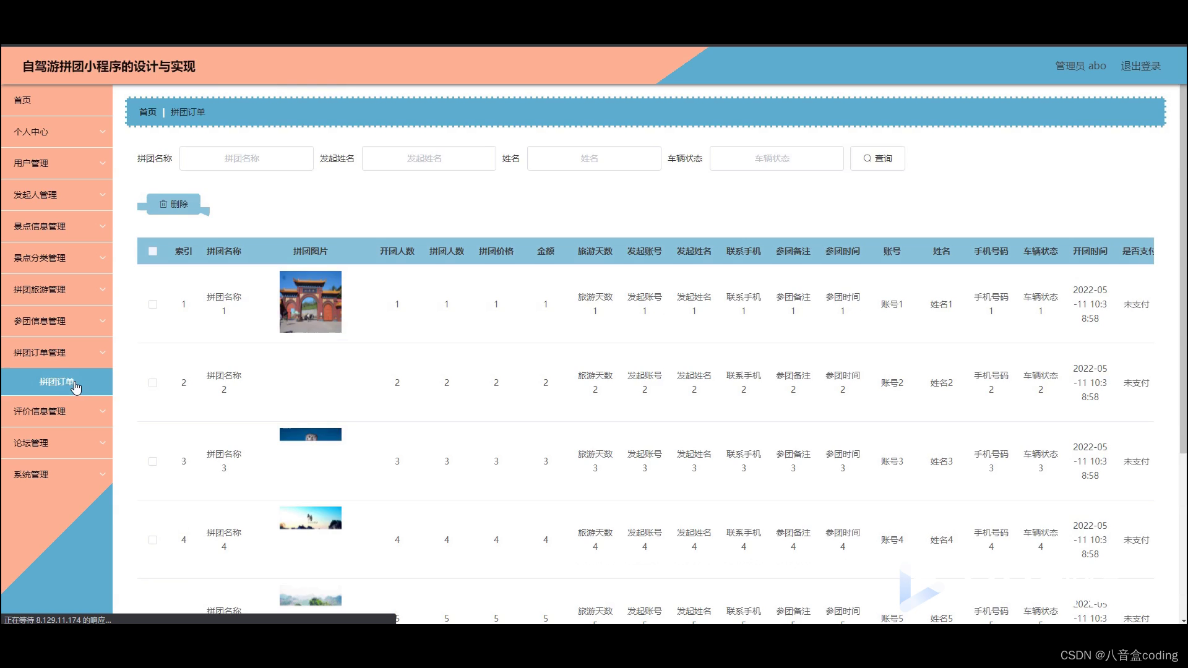Collapse the 拼团订单管理 menu chevron
Screen dimensions: 1188x668
pyautogui.click(x=103, y=353)
